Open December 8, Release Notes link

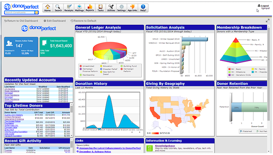[95, 152]
